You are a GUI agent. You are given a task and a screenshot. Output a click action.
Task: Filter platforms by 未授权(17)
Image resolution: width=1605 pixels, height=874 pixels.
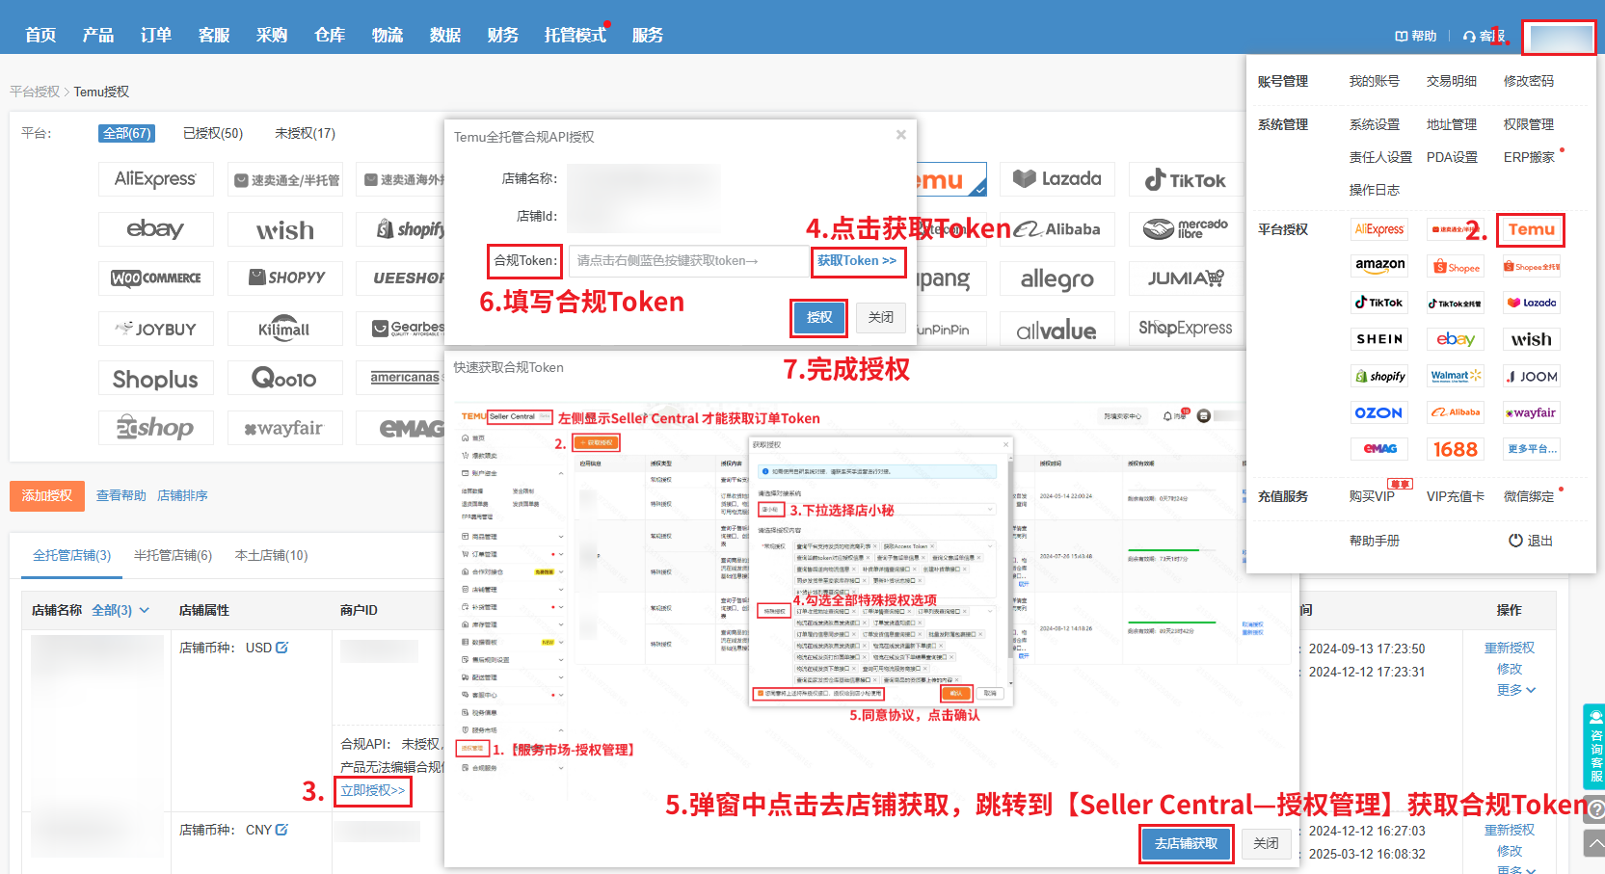pyautogui.click(x=306, y=134)
